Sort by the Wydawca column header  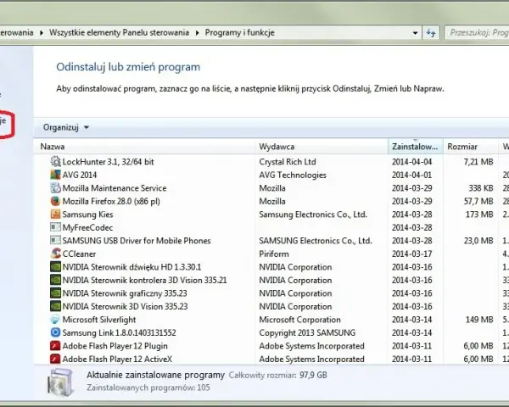tap(322, 147)
